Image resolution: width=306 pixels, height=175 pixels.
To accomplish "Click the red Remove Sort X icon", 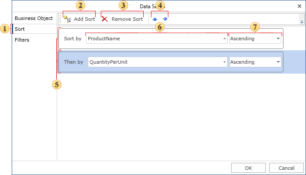I will tap(105, 19).
